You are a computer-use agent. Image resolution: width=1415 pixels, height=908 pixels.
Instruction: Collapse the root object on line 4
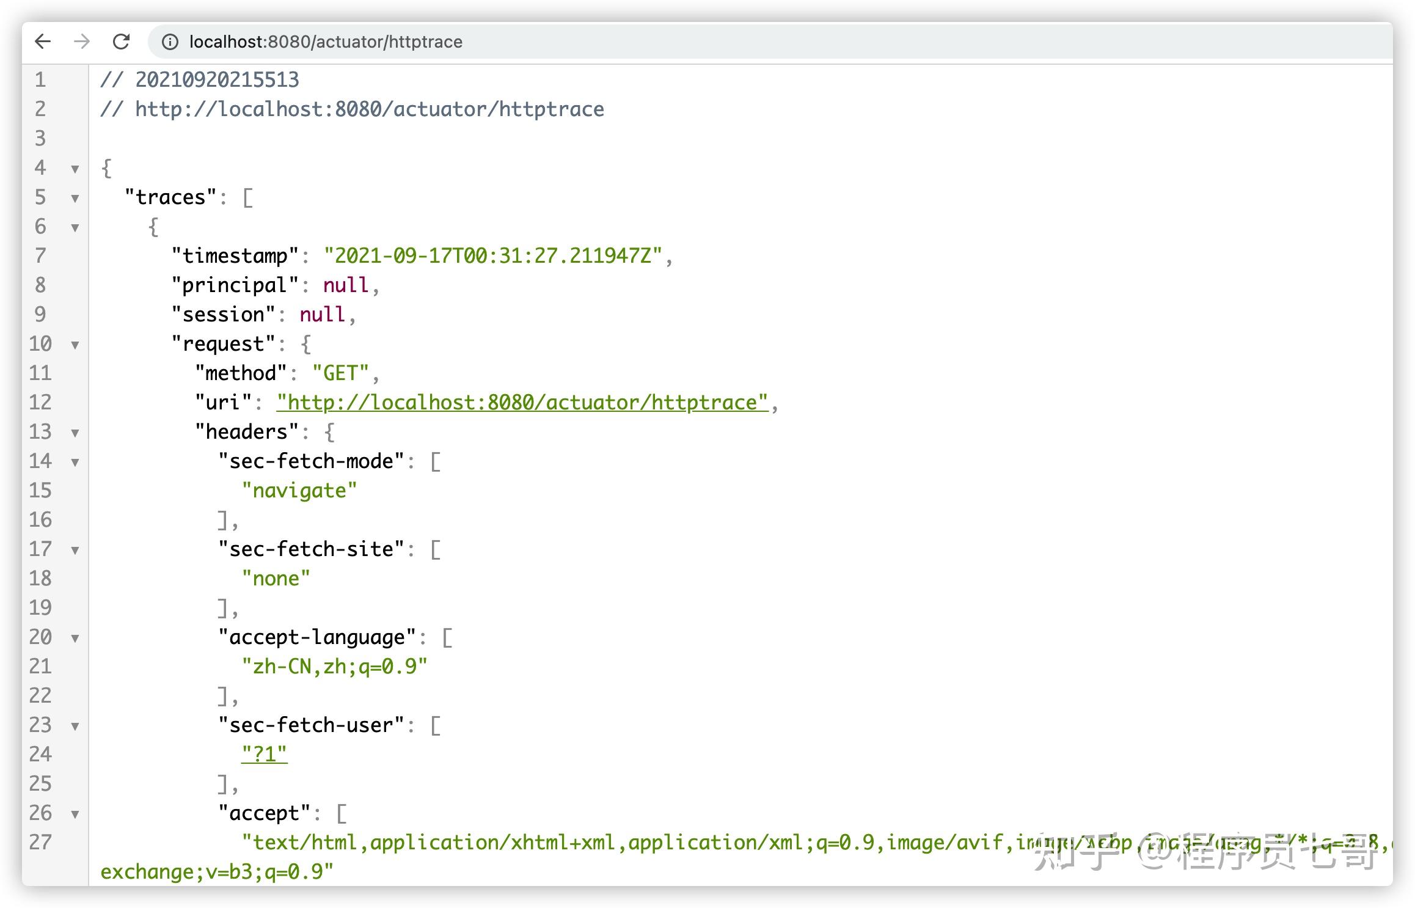tap(75, 169)
